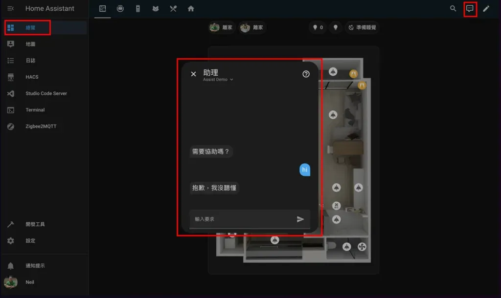The height and width of the screenshot is (298, 501).
Task: Open the edit dashboard pencil icon
Action: click(485, 8)
